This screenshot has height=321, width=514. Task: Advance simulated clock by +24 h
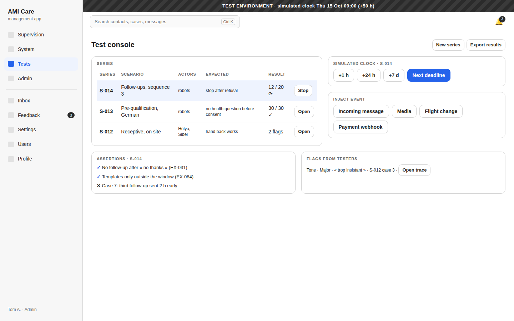pos(368,75)
